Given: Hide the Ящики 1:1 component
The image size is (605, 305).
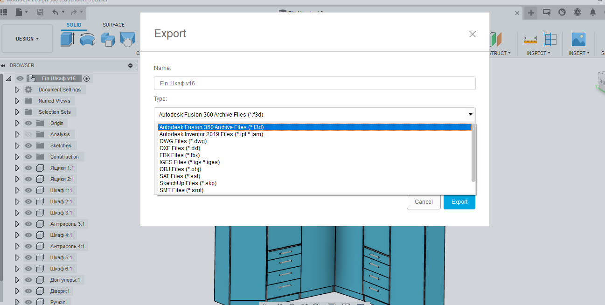Looking at the screenshot, I should (x=28, y=168).
